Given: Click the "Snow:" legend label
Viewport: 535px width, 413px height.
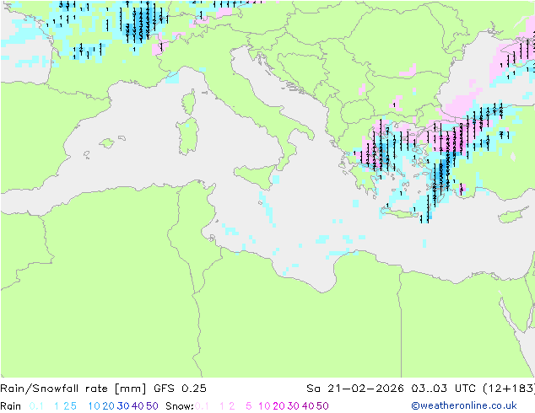Looking at the screenshot, I should pyautogui.click(x=180, y=406).
